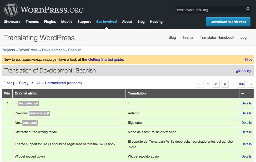Screen dimensions: 256x162
Task: Click priority up arrow in ltr row
Action: (7, 103)
